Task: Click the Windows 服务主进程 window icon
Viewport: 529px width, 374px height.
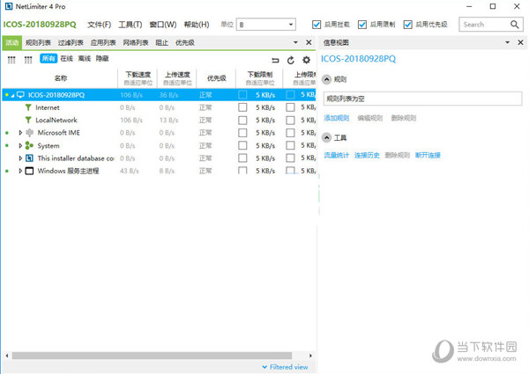Action: coord(29,171)
